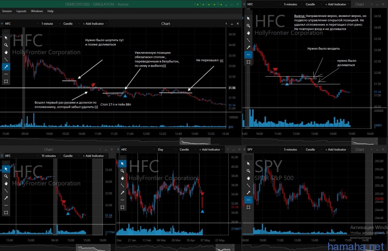Image resolution: width=388 pixels, height=251 pixels.
Task: Select the arrow drawing tool in HFC 1 minute chart
Action: point(6,67)
